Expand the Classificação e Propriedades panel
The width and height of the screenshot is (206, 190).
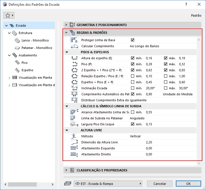66,170
